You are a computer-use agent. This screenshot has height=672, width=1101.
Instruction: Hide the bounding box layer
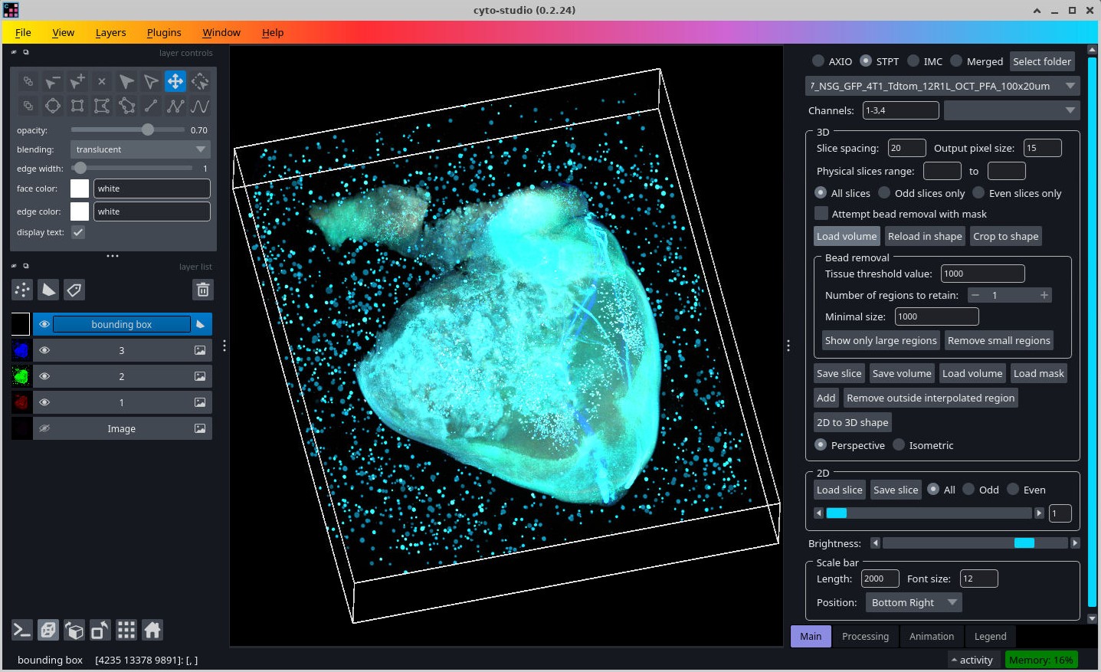(x=44, y=325)
